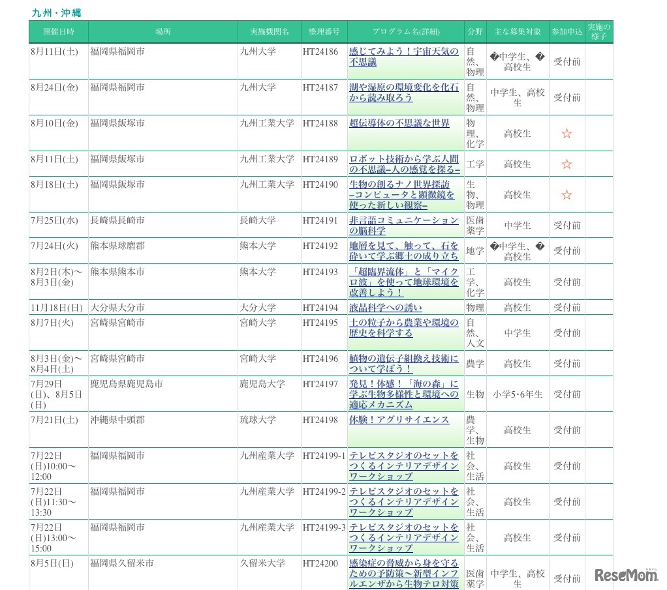Click location 熊本県球磨郡
Viewport: 667px width, 590px height.
pyautogui.click(x=117, y=246)
